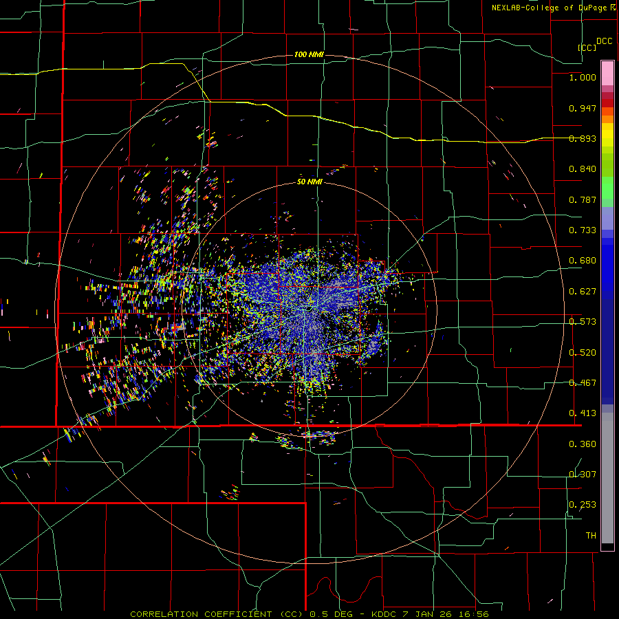Click the 100 NMI range ring label
The width and height of the screenshot is (619, 619).
(309, 54)
